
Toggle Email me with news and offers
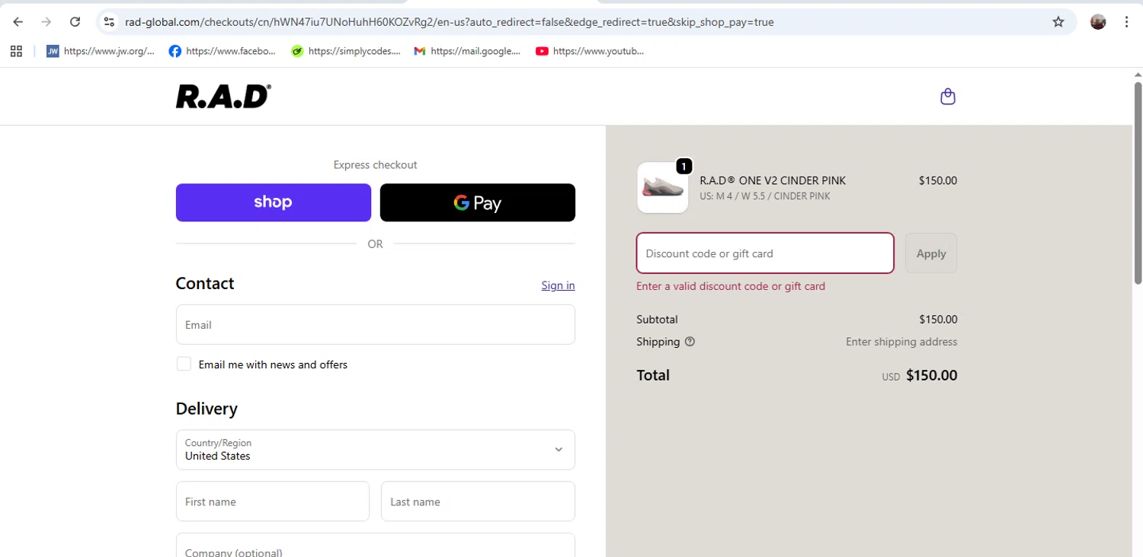click(x=184, y=364)
